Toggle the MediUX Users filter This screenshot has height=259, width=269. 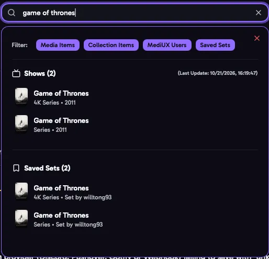[167, 45]
